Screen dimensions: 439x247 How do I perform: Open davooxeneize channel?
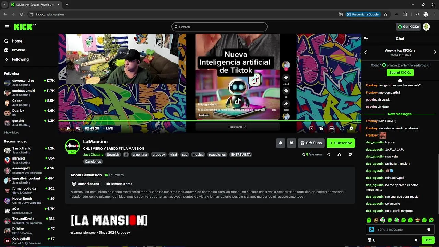(29, 83)
